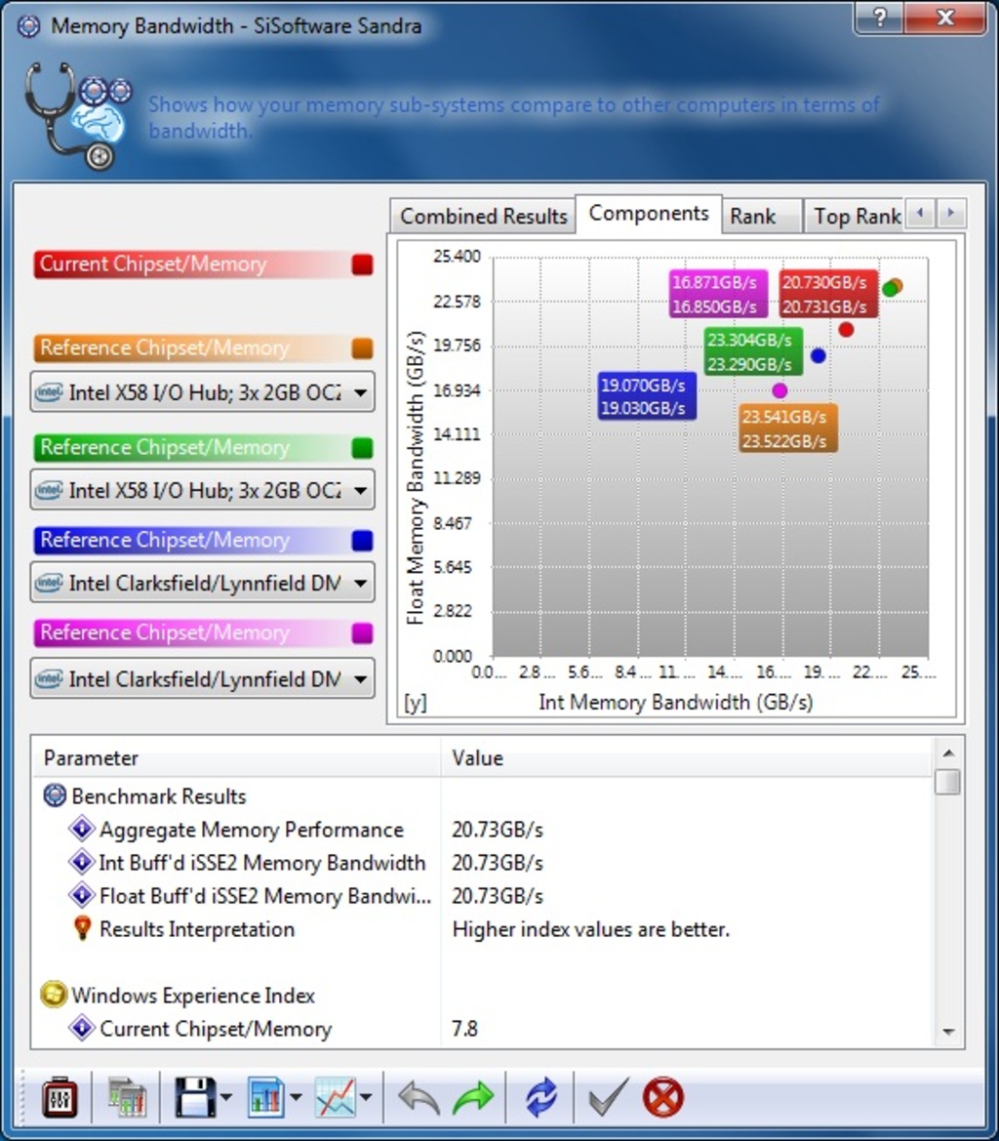Open the line graph dropdown arrow
This screenshot has width=999, height=1141.
(x=366, y=1097)
